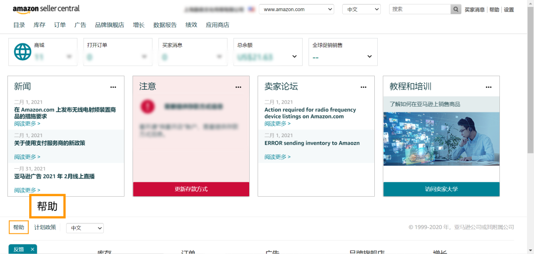Open the top 中文 language dropdown
The height and width of the screenshot is (254, 534).
pos(361,9)
